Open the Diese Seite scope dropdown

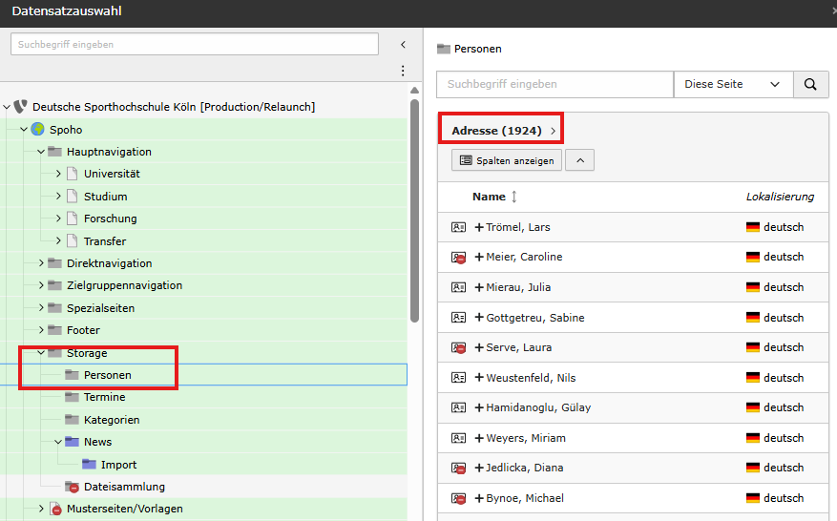point(732,84)
